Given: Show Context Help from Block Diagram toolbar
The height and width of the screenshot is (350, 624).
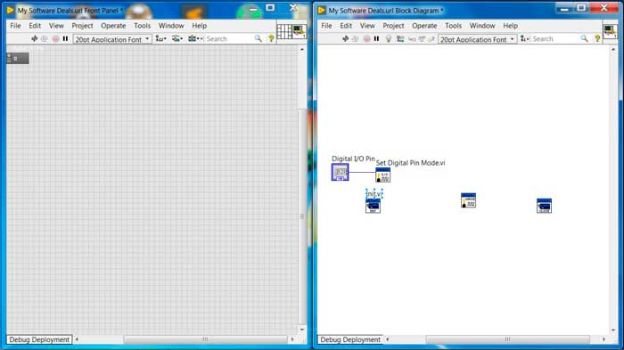Looking at the screenshot, I should pos(597,38).
